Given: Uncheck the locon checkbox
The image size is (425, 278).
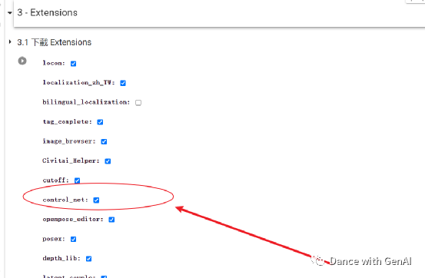Looking at the screenshot, I should [x=74, y=64].
